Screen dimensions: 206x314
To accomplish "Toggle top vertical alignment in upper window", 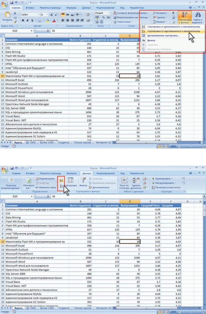I will [x=63, y=15].
